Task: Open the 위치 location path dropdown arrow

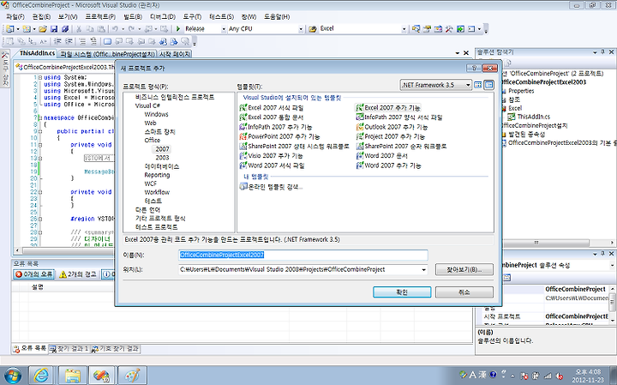Action: coord(424,269)
